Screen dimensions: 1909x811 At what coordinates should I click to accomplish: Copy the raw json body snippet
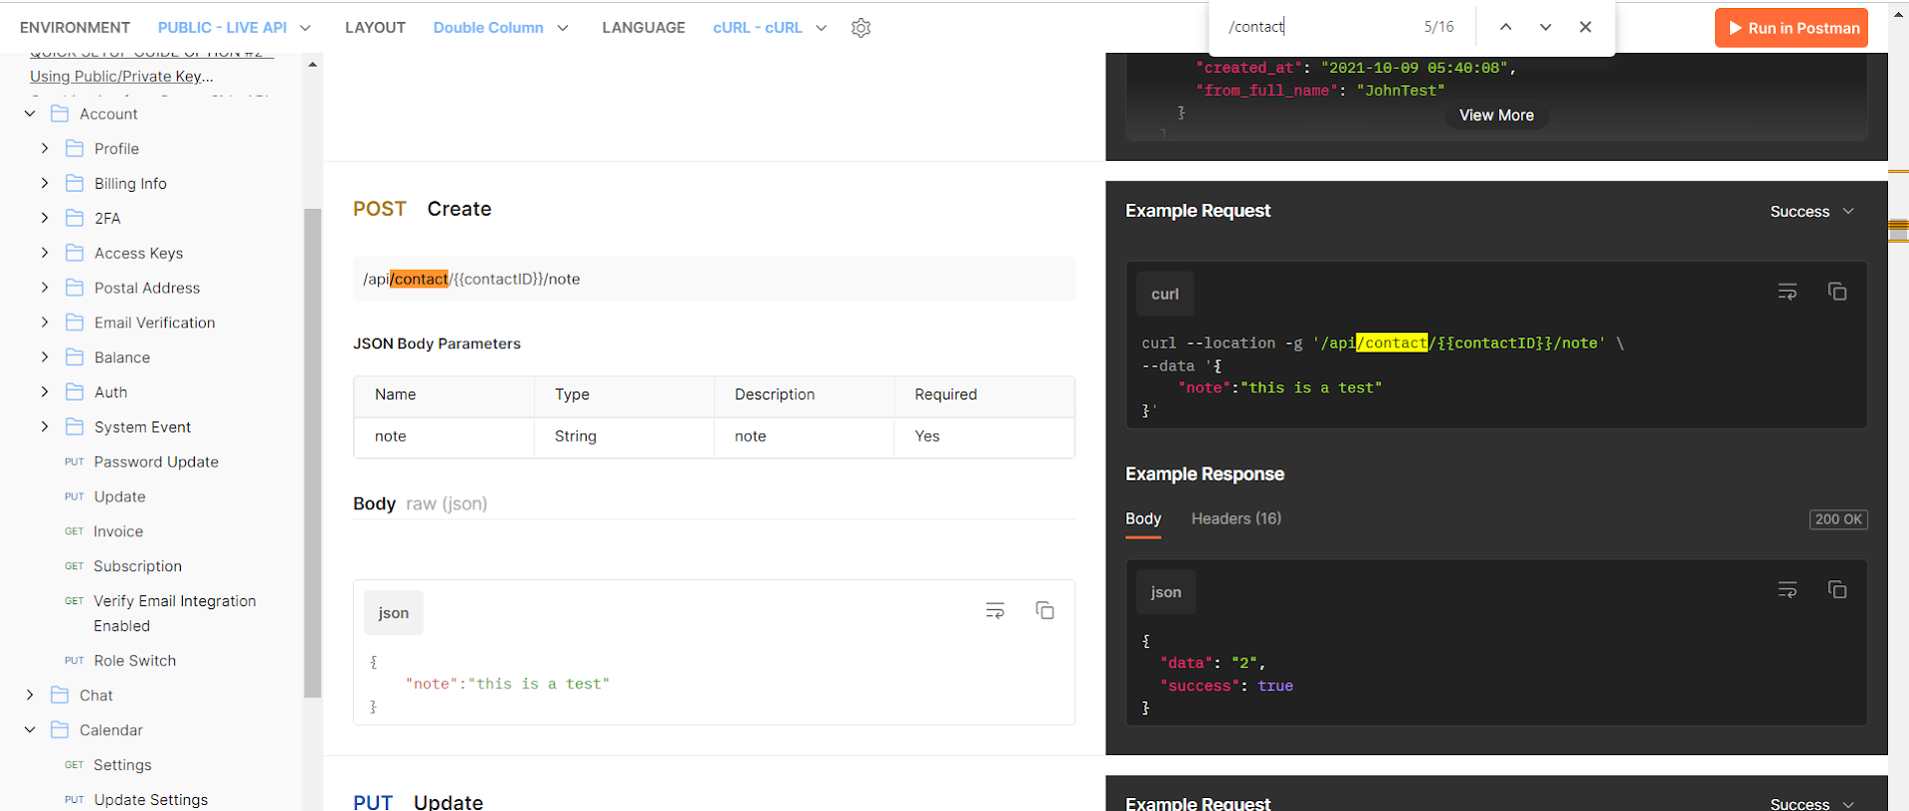pyautogui.click(x=1044, y=610)
